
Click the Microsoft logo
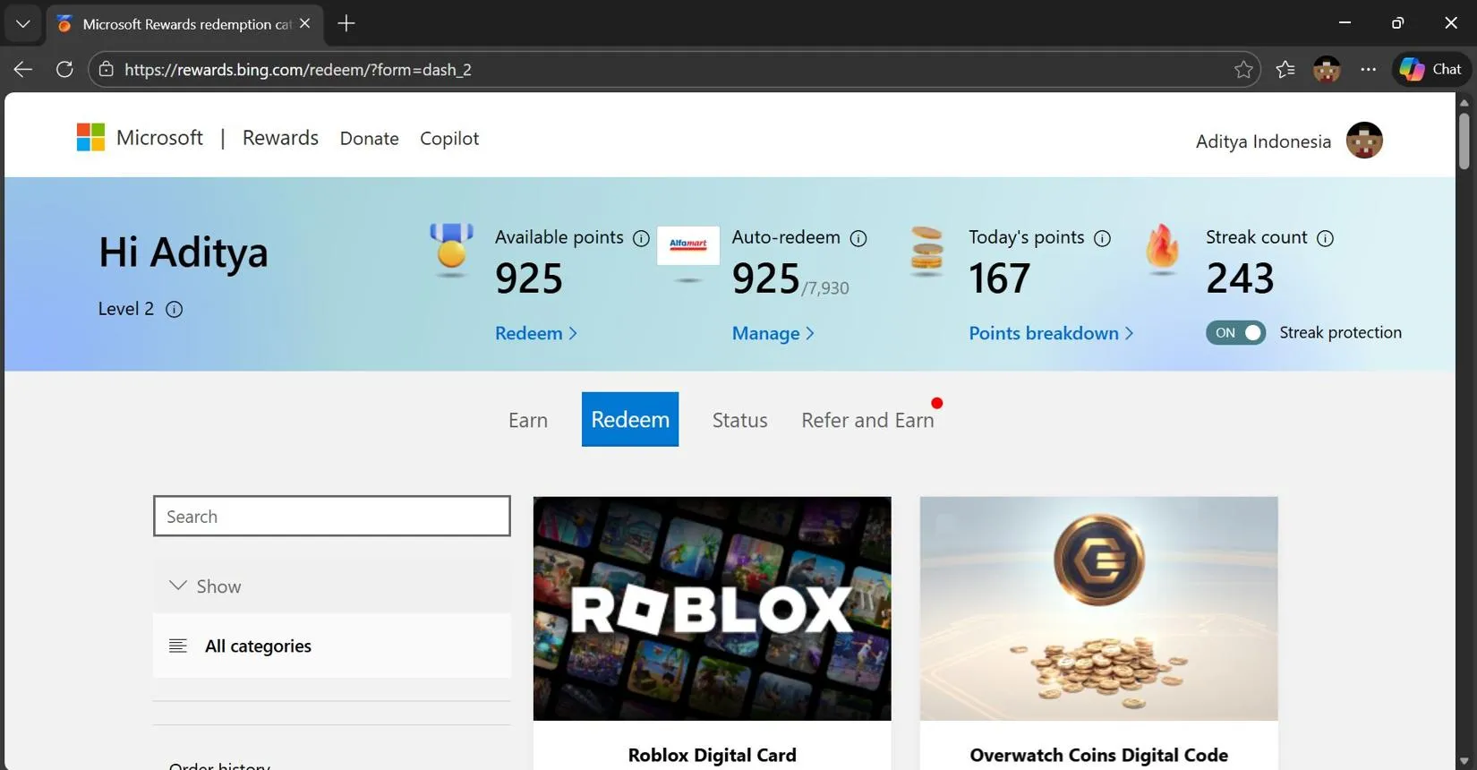tap(90, 138)
